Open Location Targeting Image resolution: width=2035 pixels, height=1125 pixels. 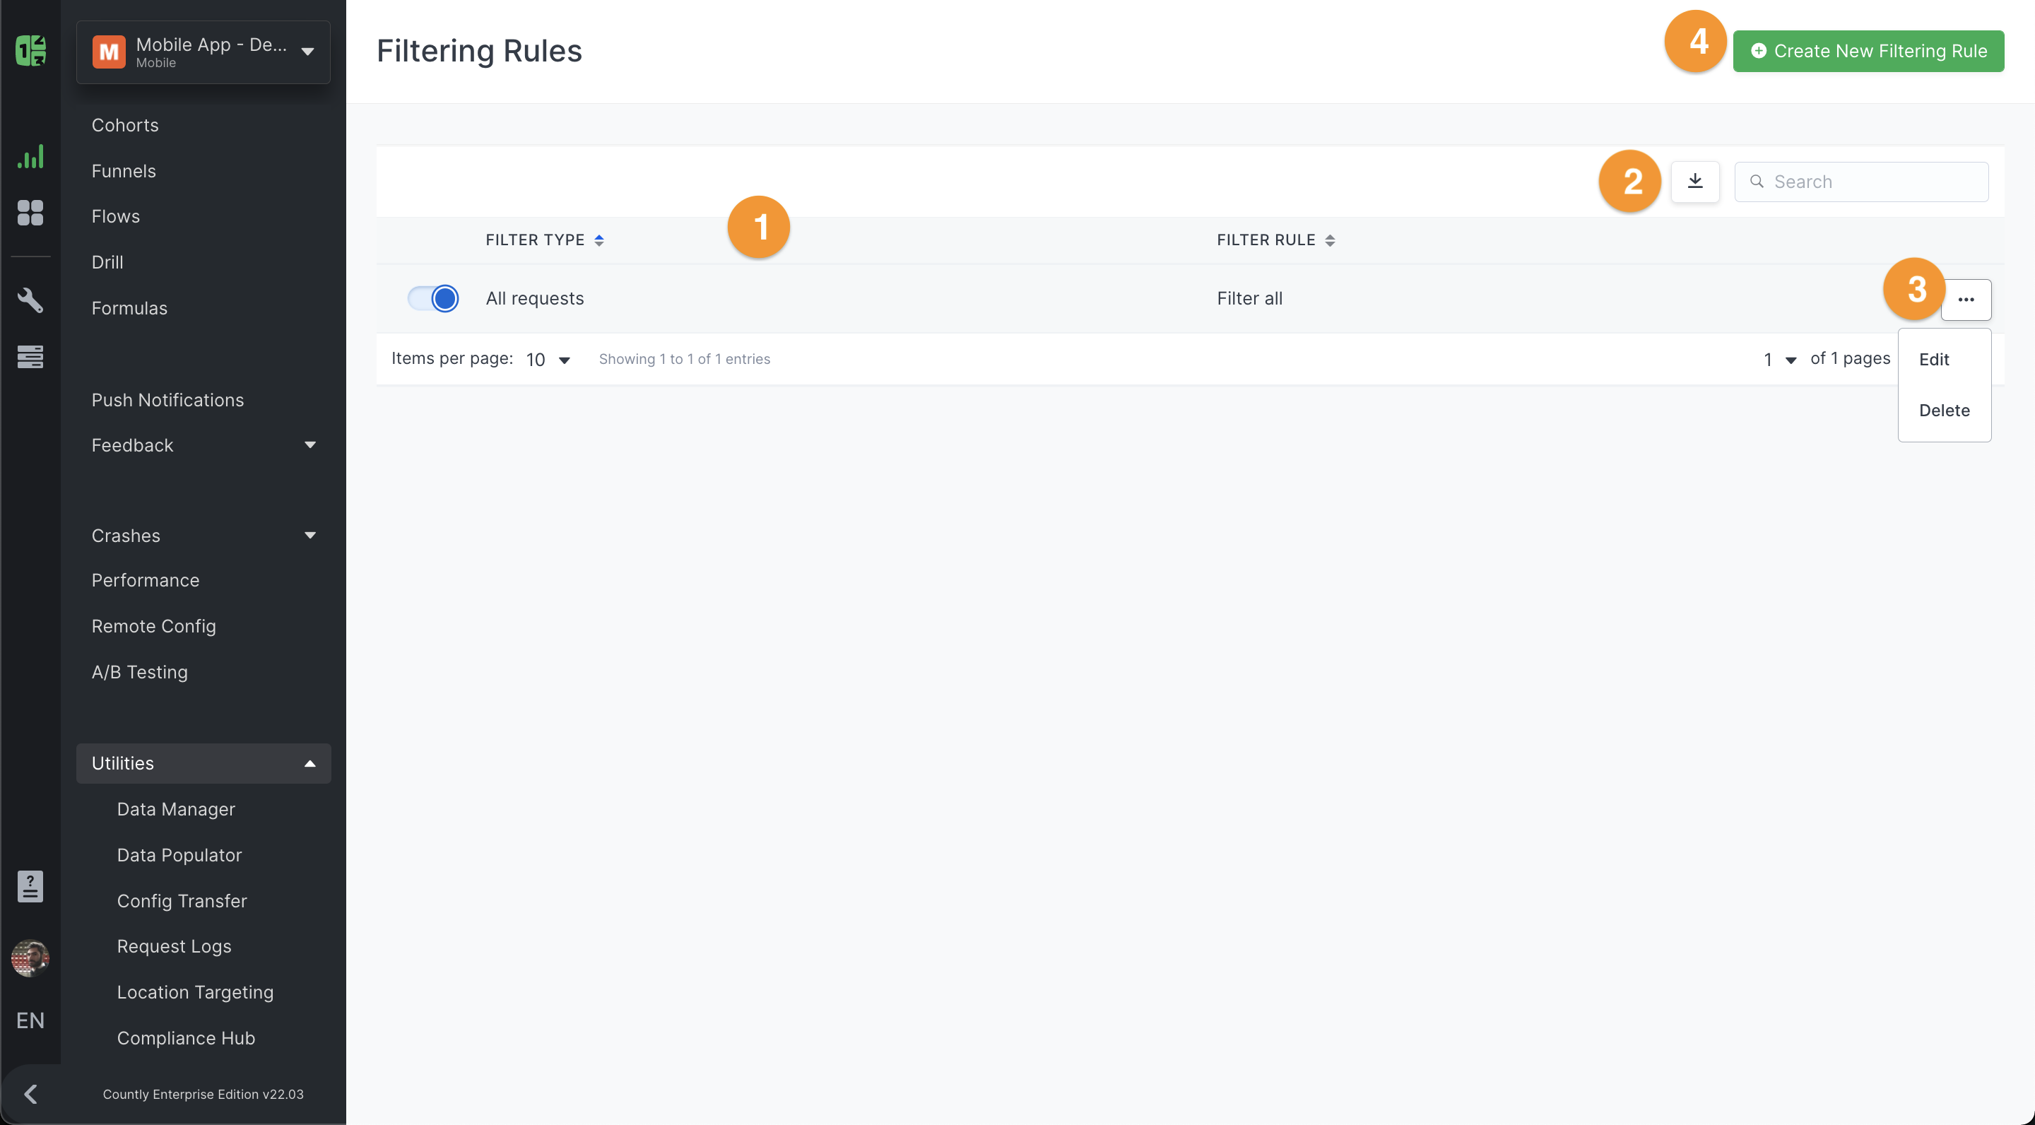(195, 992)
